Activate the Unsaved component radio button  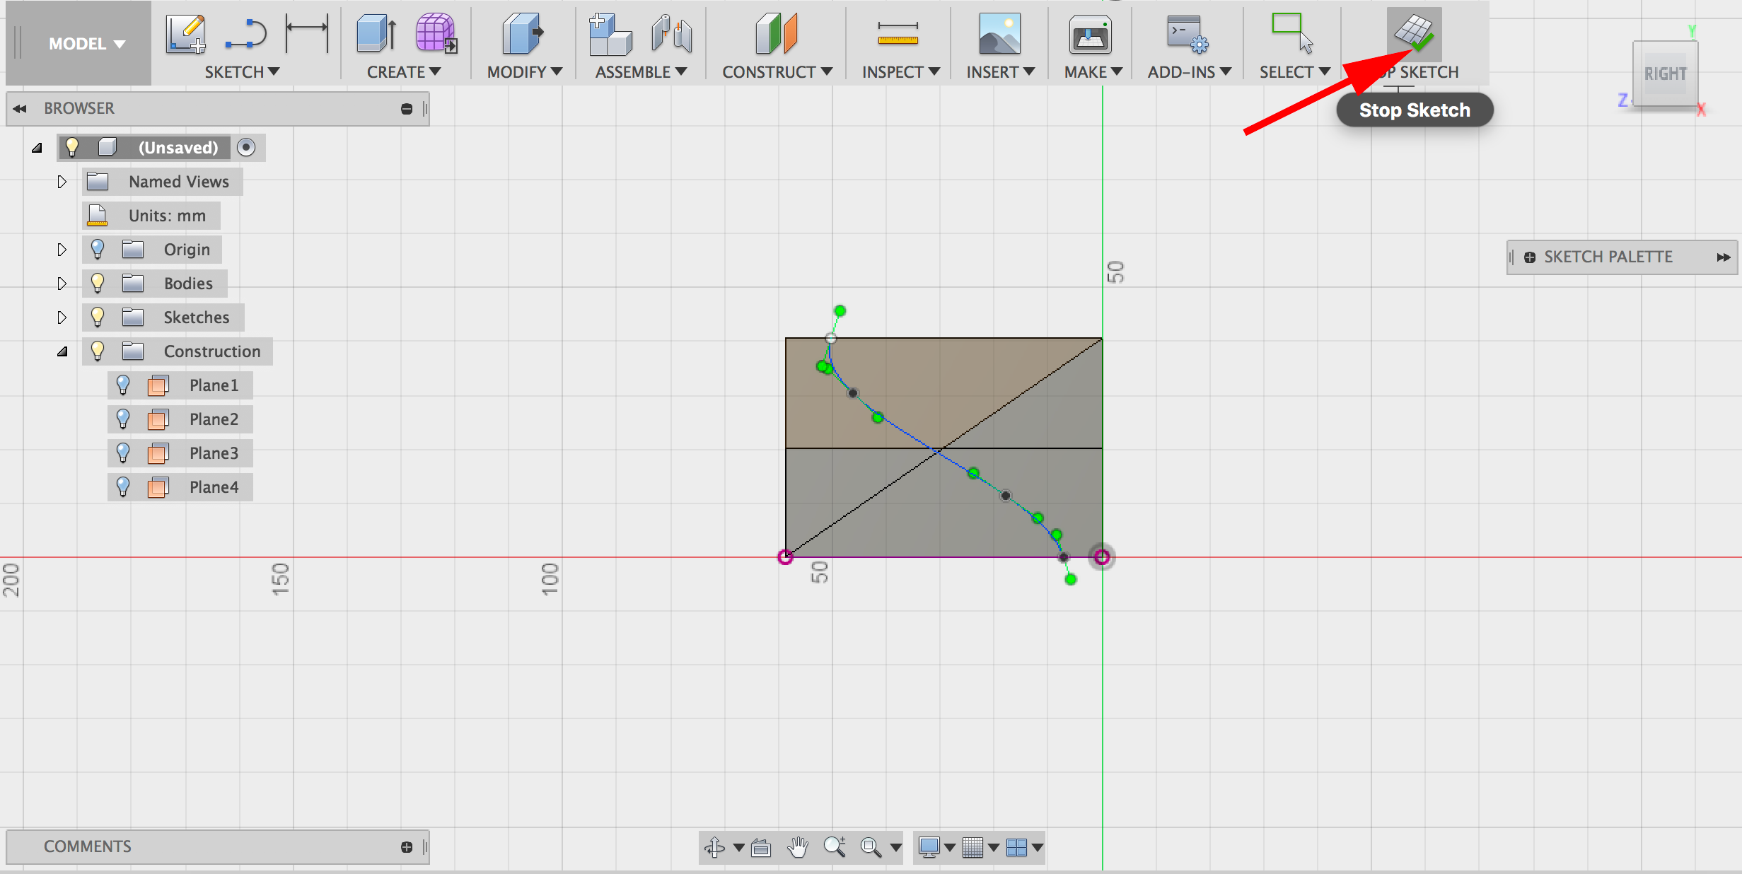(246, 147)
